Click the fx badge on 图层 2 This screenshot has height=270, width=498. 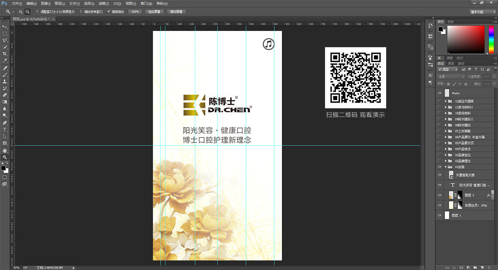[488, 195]
